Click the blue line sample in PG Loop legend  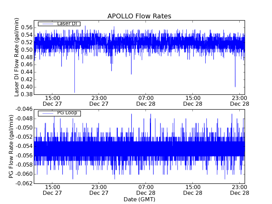point(48,114)
